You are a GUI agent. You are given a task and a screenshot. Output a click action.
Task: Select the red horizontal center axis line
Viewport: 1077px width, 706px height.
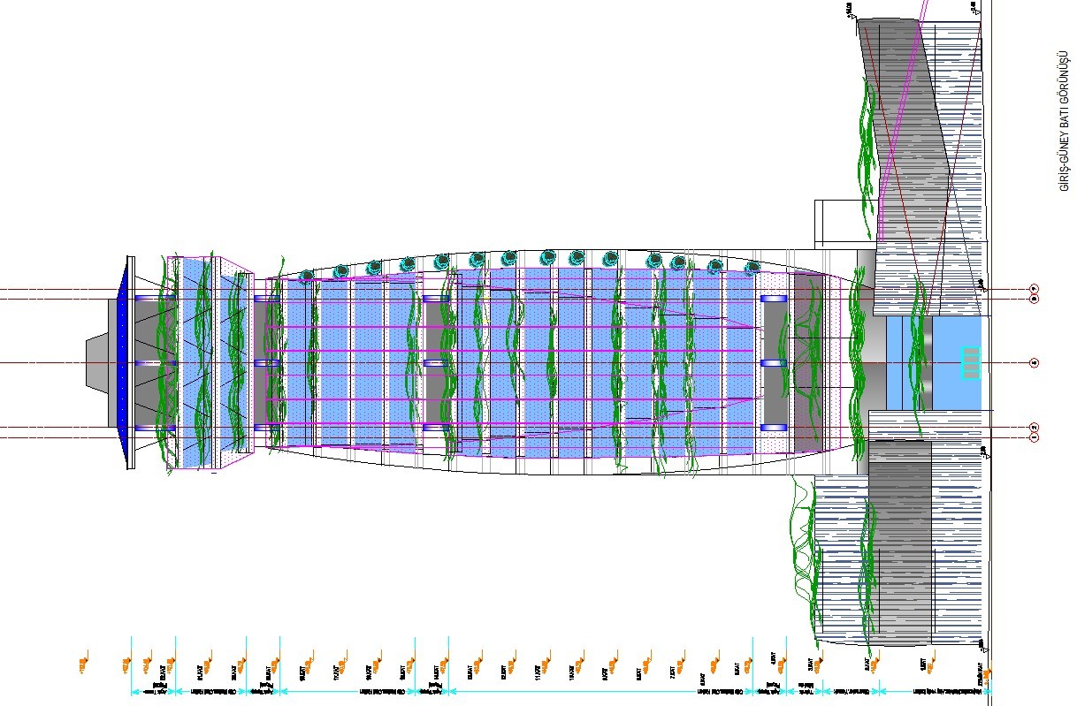[x=531, y=363]
